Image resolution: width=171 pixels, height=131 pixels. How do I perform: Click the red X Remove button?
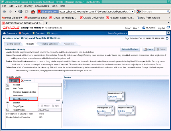click(26, 80)
